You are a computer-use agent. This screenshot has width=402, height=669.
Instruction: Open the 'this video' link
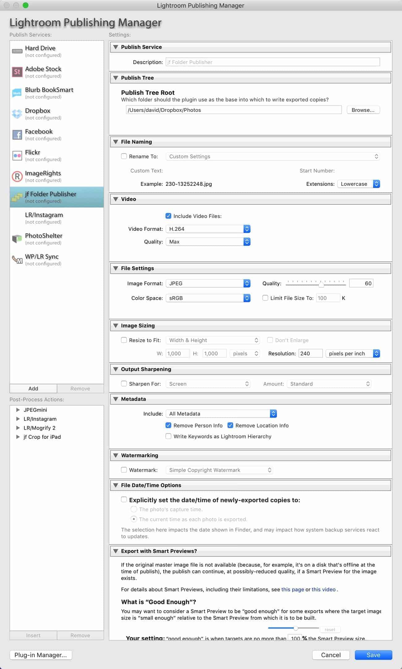pyautogui.click(x=323, y=589)
